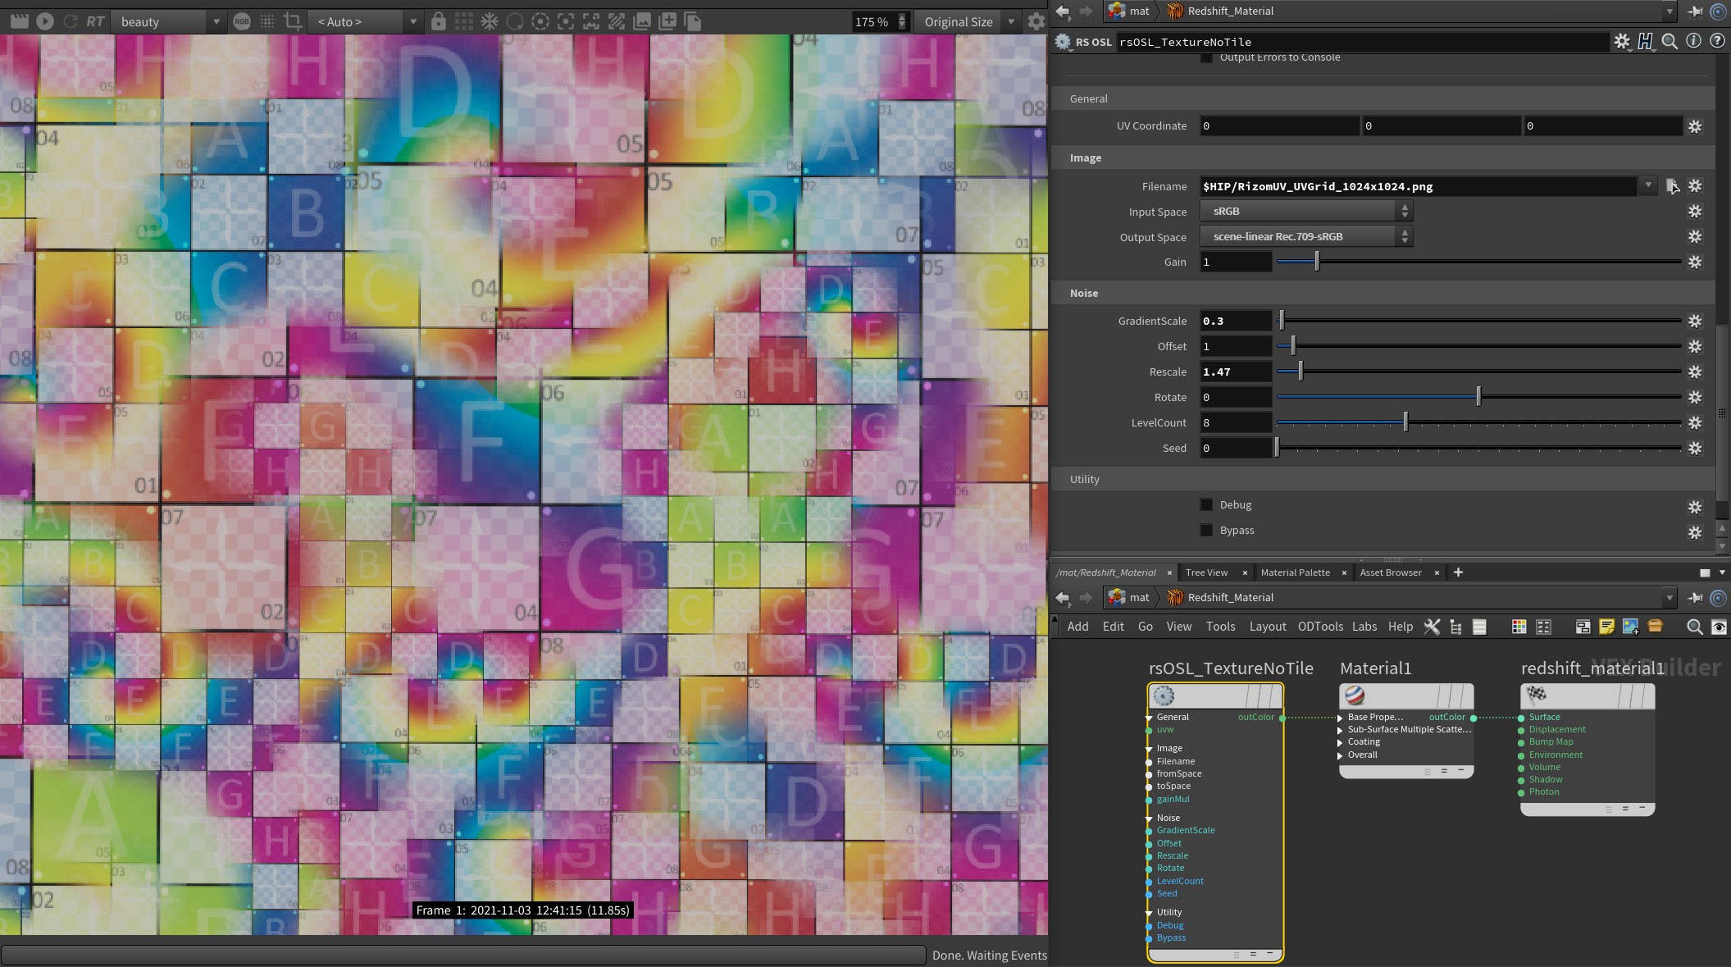The width and height of the screenshot is (1731, 967).
Task: Open the sticky note tool
Action: click(x=1606, y=627)
